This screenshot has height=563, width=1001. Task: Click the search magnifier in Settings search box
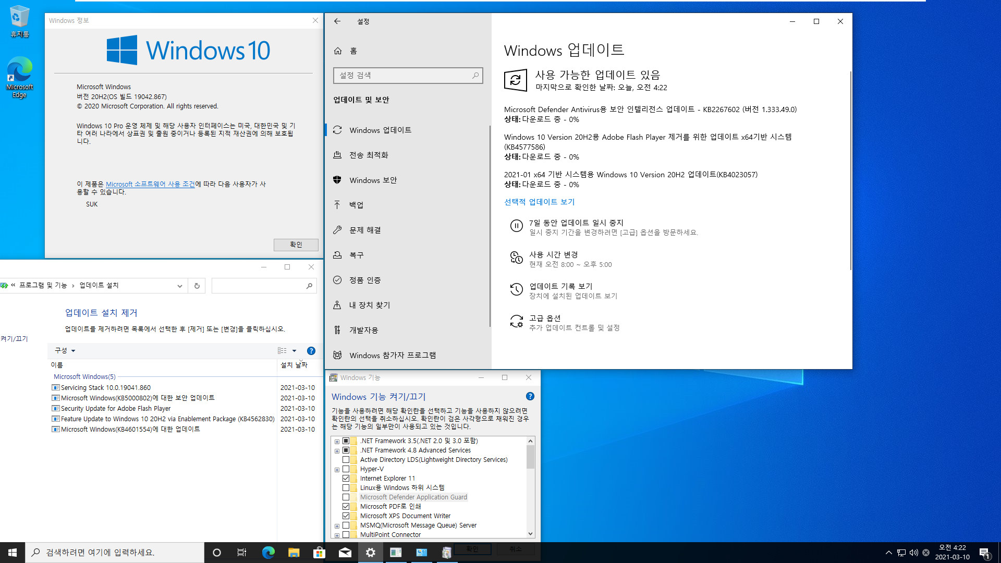(x=475, y=76)
